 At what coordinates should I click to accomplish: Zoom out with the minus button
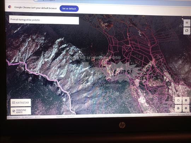pyautogui.click(x=186, y=108)
